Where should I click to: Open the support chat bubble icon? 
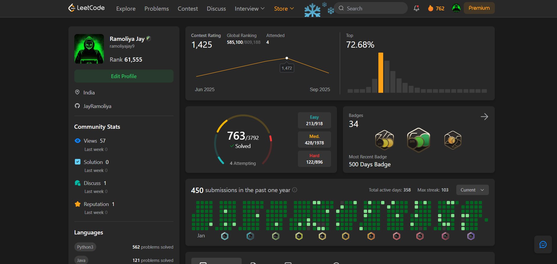point(543,244)
